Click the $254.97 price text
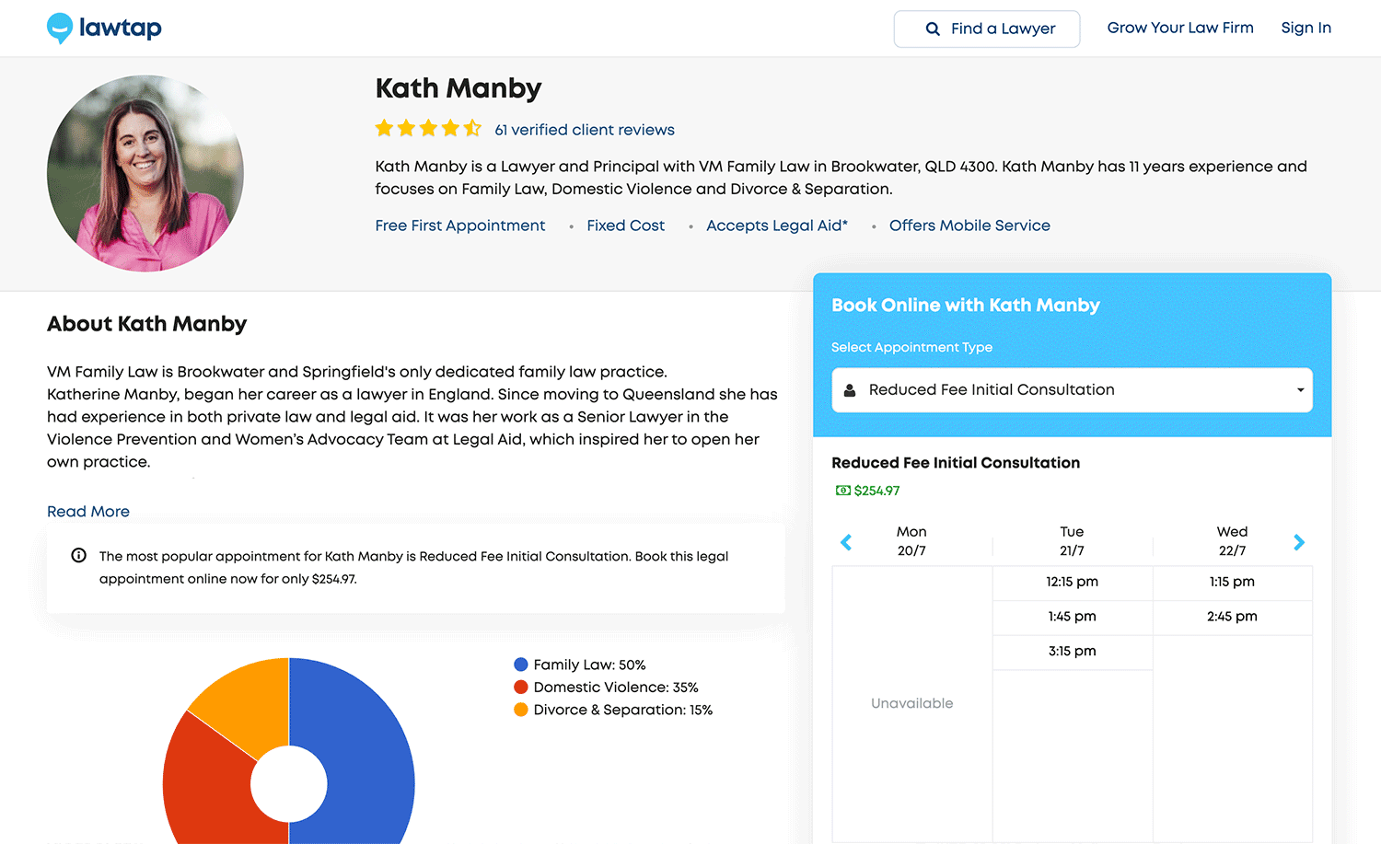Viewport: 1381px width, 844px height. pos(877,491)
